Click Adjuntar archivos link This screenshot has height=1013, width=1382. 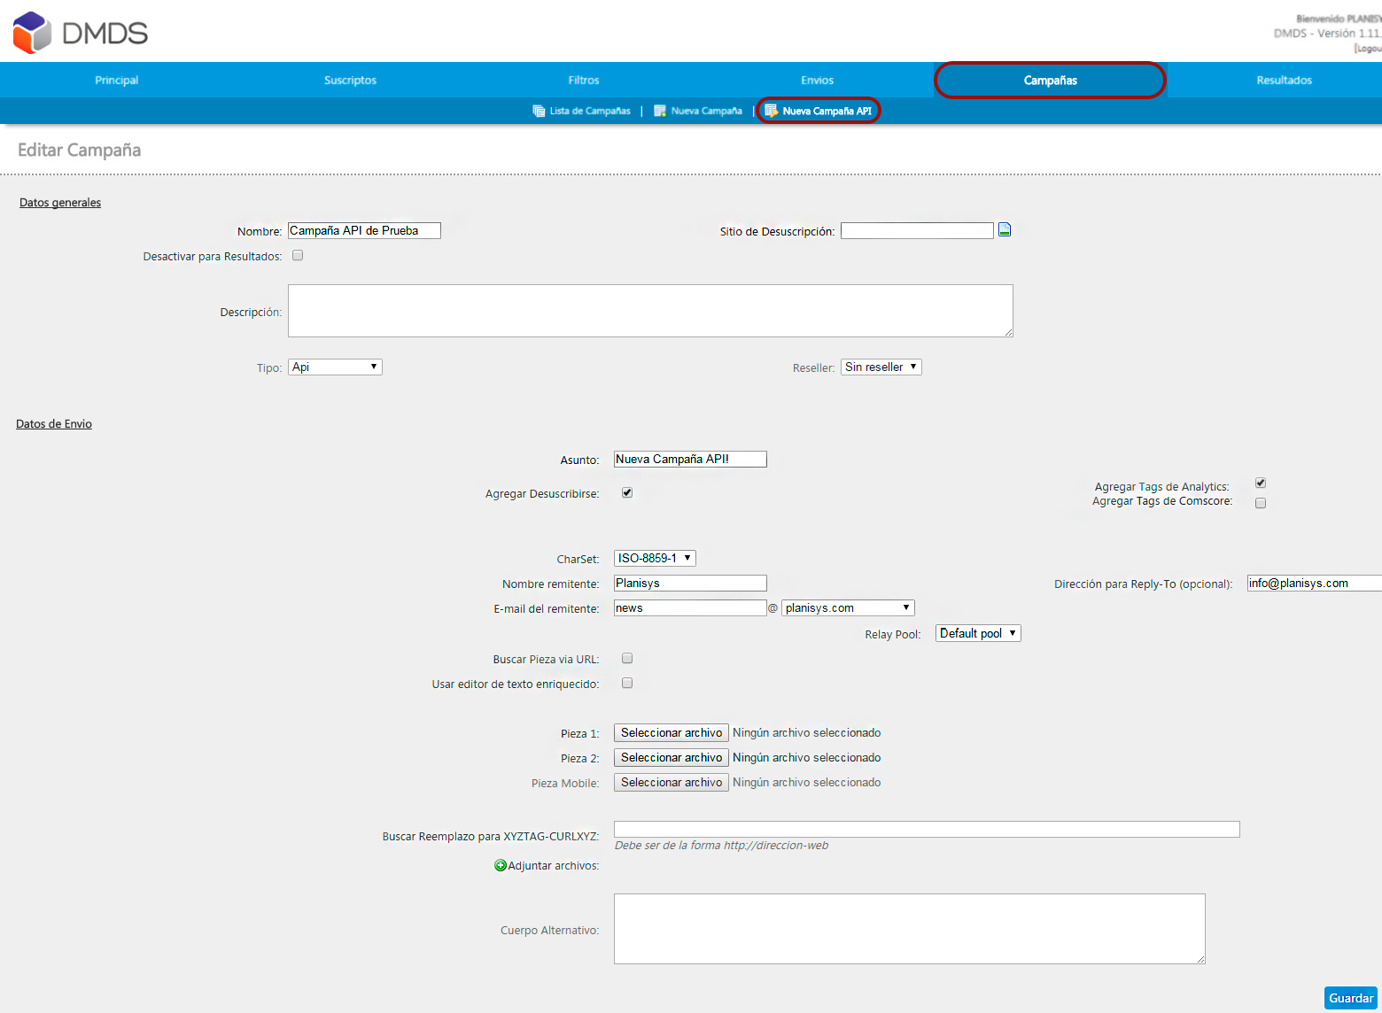553,865
